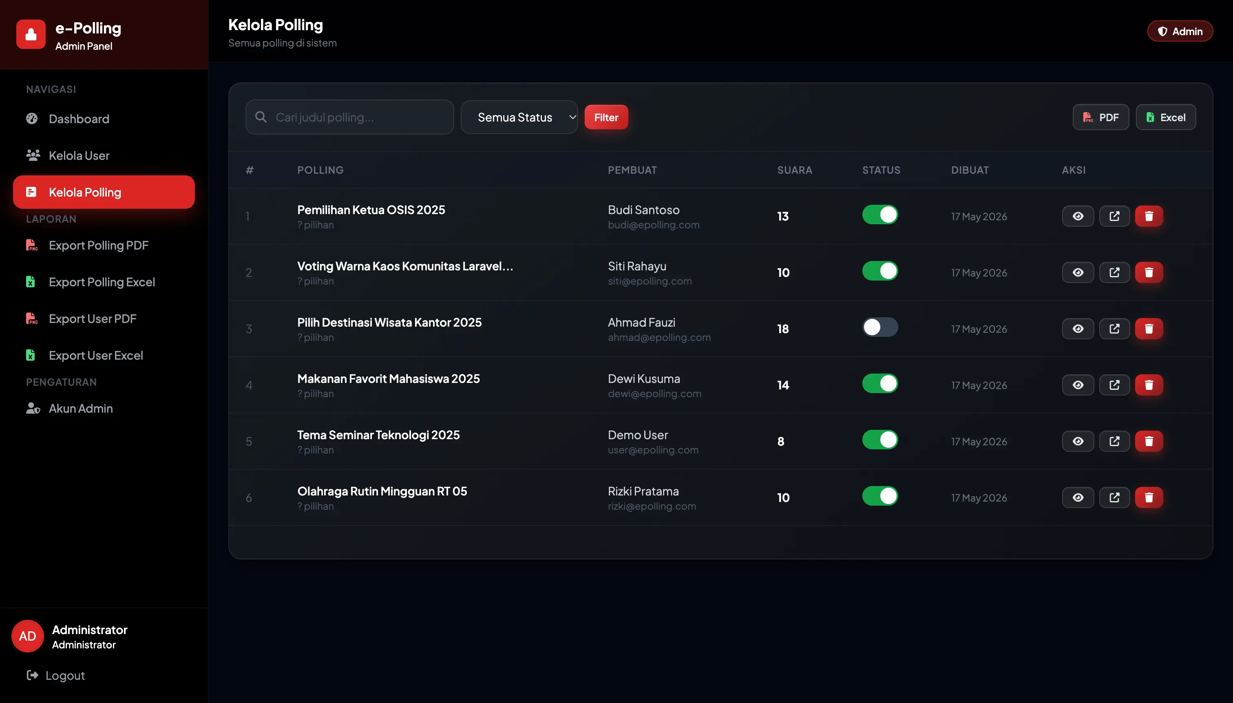
Task: Open external link for Olahraga Rutin Mingguan RT 05
Action: pyautogui.click(x=1114, y=497)
